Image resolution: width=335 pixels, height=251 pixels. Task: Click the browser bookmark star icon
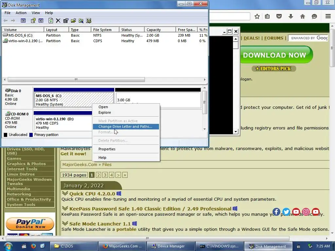tap(257, 16)
